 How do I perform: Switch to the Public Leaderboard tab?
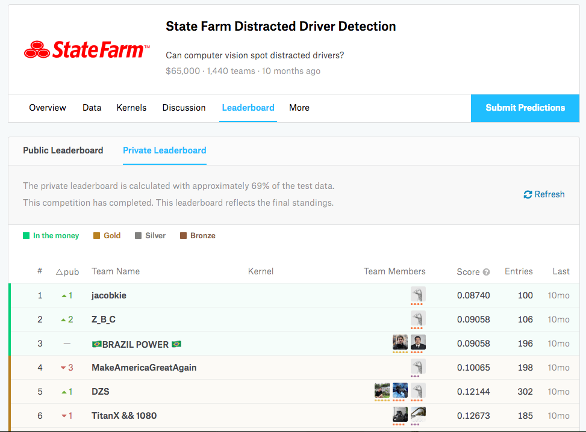click(x=63, y=150)
